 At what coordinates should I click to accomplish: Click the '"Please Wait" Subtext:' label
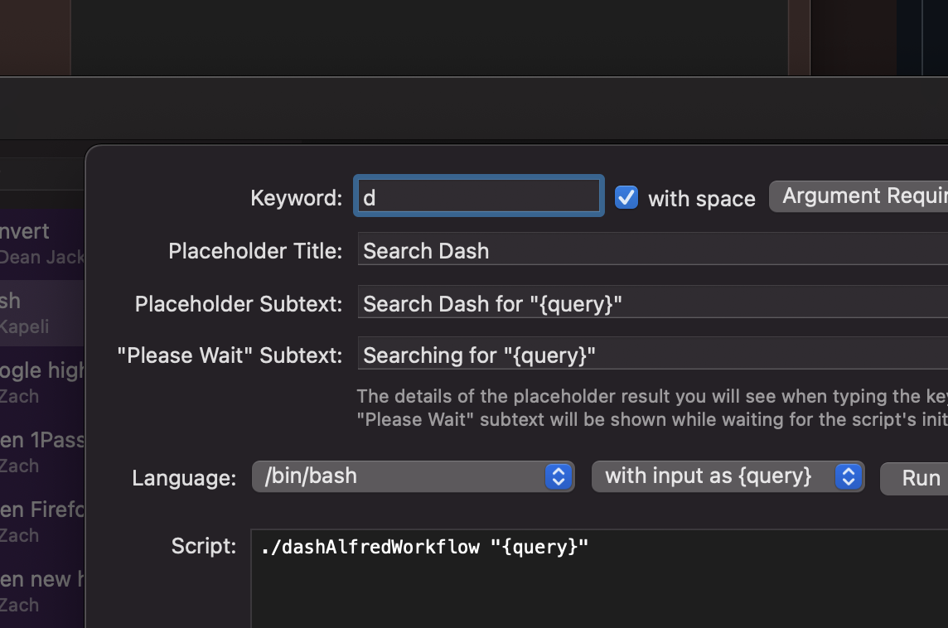(x=230, y=355)
